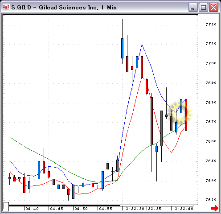Click the tallest blue candle near 7710
The height and width of the screenshot is (214, 221).
click(x=122, y=48)
